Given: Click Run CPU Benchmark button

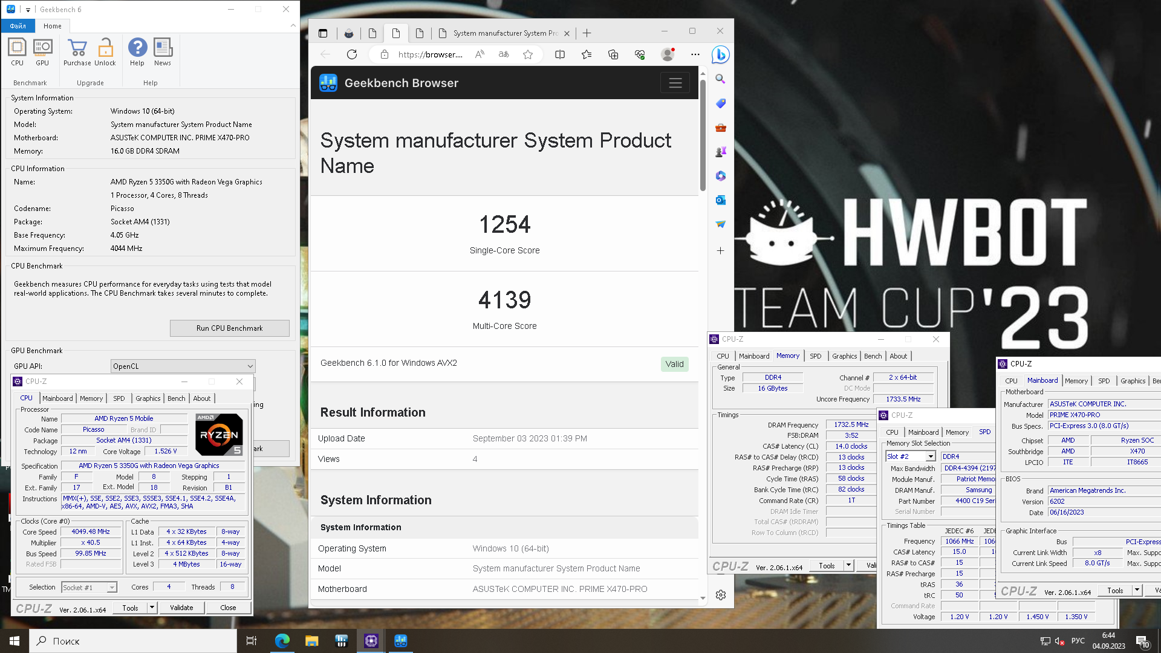Looking at the screenshot, I should pos(230,328).
